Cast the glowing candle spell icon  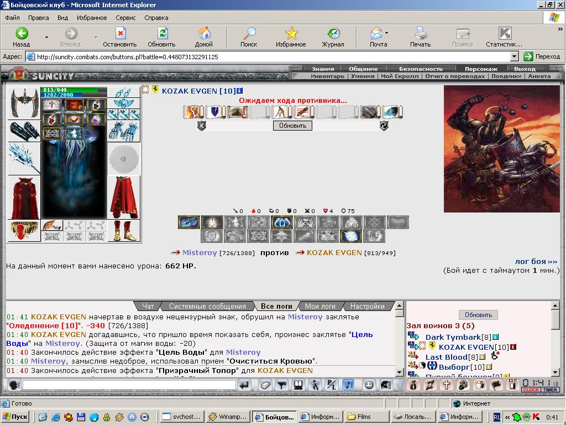(x=212, y=222)
